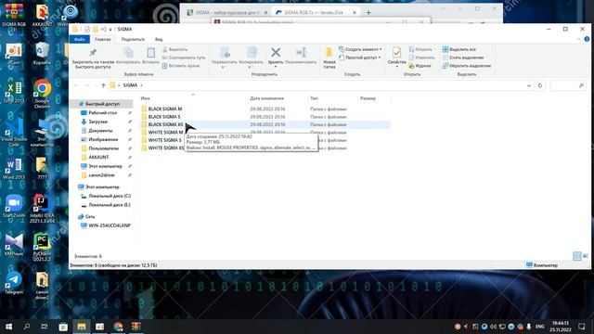Refresh the current folder view
The image size is (594, 334).
point(540,85)
